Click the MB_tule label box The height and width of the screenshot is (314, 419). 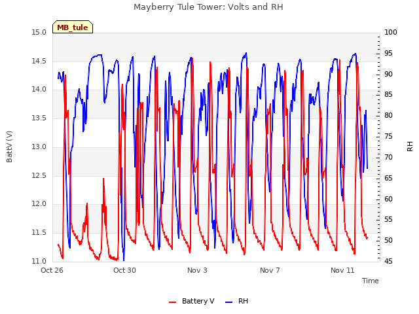pyautogui.click(x=73, y=27)
